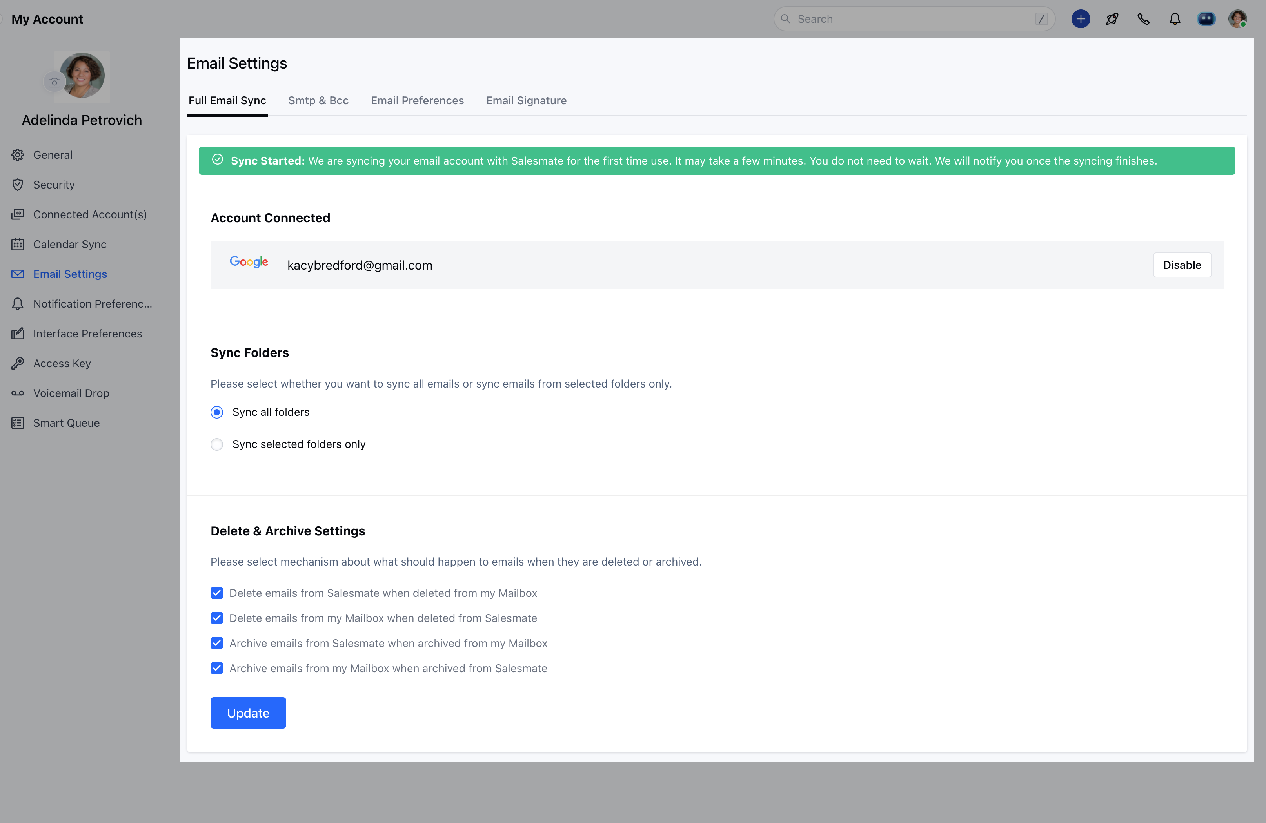Click the search magnifier icon
Image resolution: width=1266 pixels, height=823 pixels.
click(x=785, y=18)
